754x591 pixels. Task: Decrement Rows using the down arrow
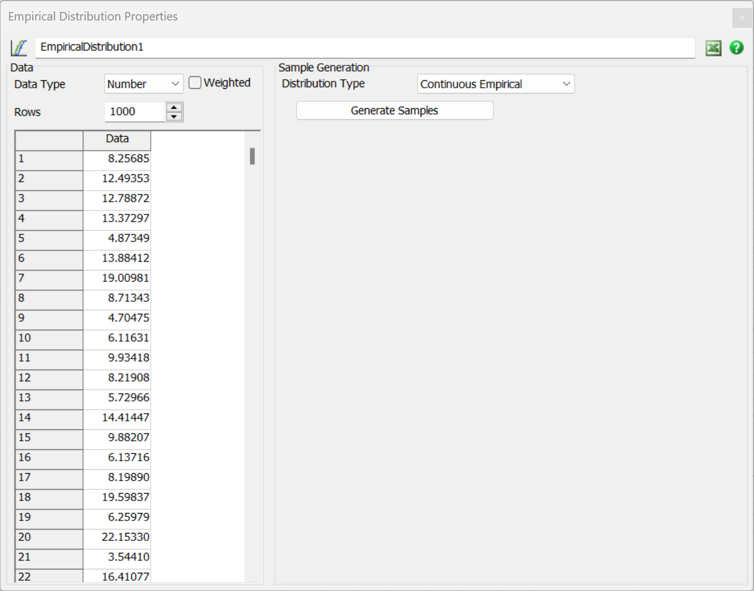(x=174, y=116)
